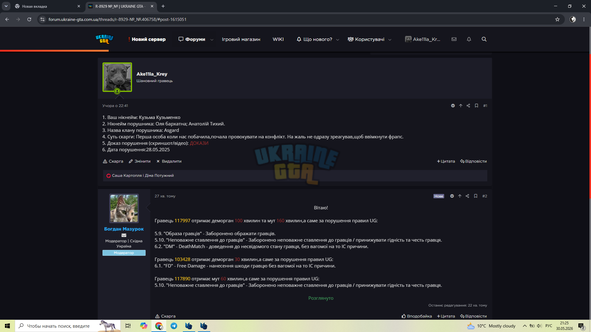This screenshot has height=332, width=591.
Task: Edit post #1 with Змінити
Action: 139,161
